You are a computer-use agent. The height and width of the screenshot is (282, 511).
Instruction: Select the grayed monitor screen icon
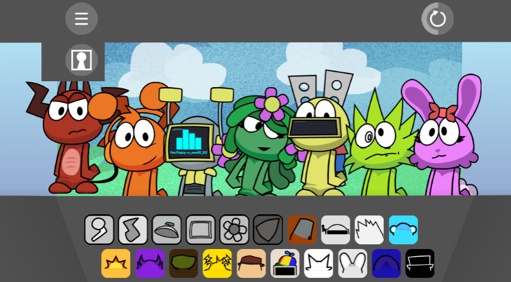(200, 230)
